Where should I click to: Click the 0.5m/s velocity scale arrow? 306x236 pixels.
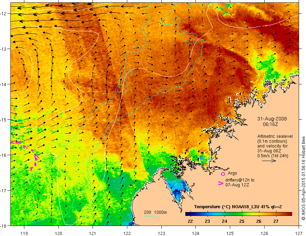coord(269,161)
